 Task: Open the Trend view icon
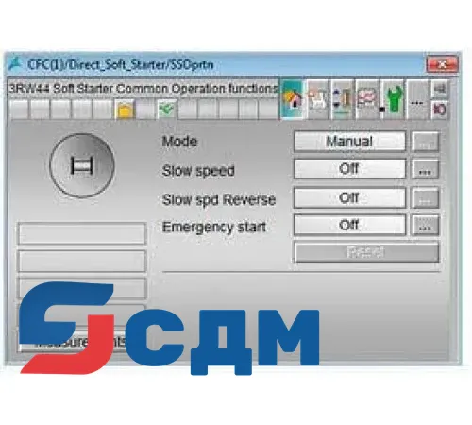pyautogui.click(x=367, y=99)
